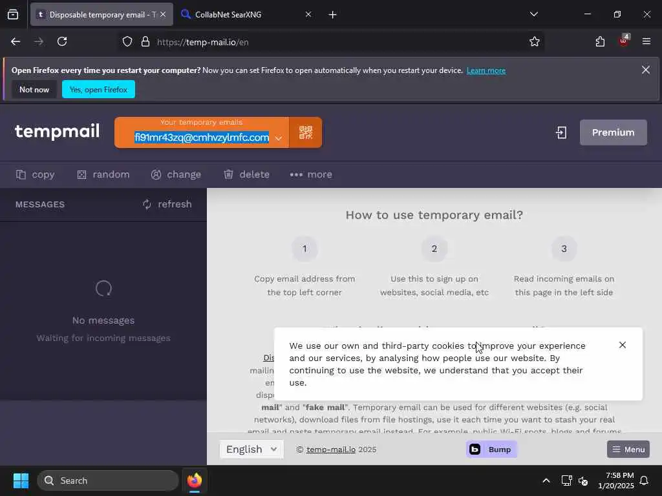This screenshot has width=662, height=496.
Task: Click the Firefox taskbar icon
Action: [x=195, y=480]
